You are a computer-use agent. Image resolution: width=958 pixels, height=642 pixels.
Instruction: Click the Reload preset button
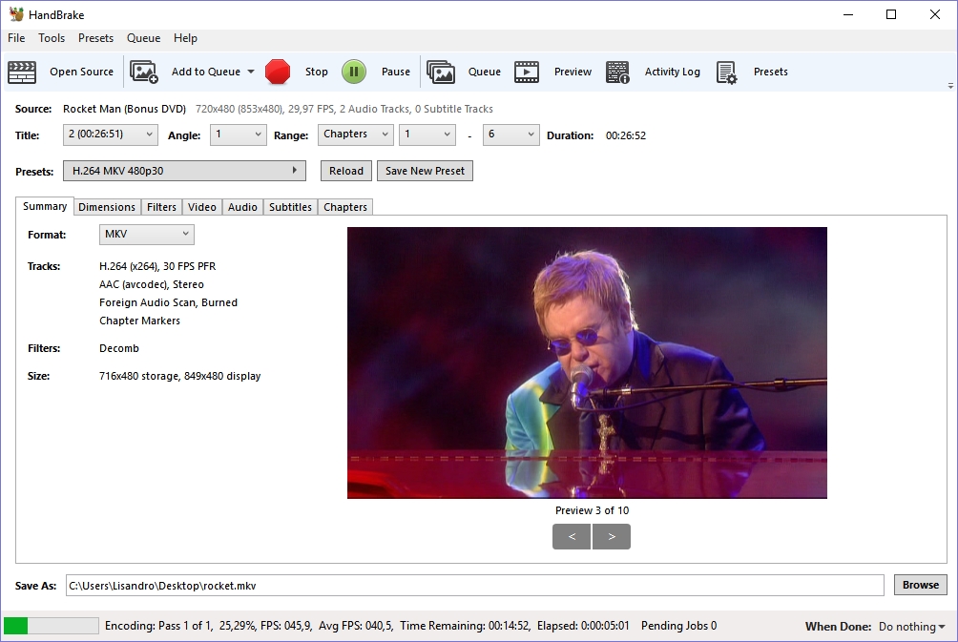tap(345, 171)
